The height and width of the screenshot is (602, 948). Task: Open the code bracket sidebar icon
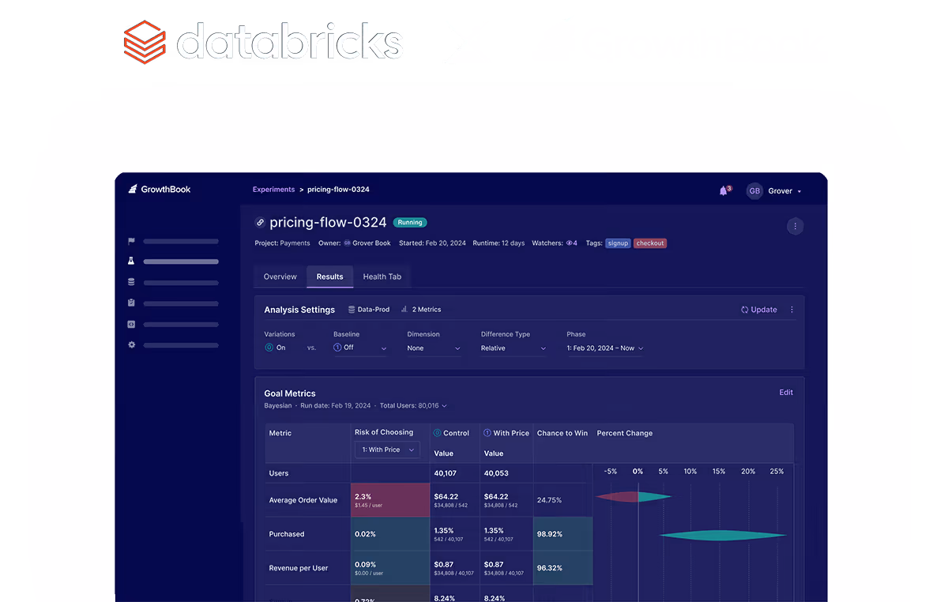tap(131, 324)
